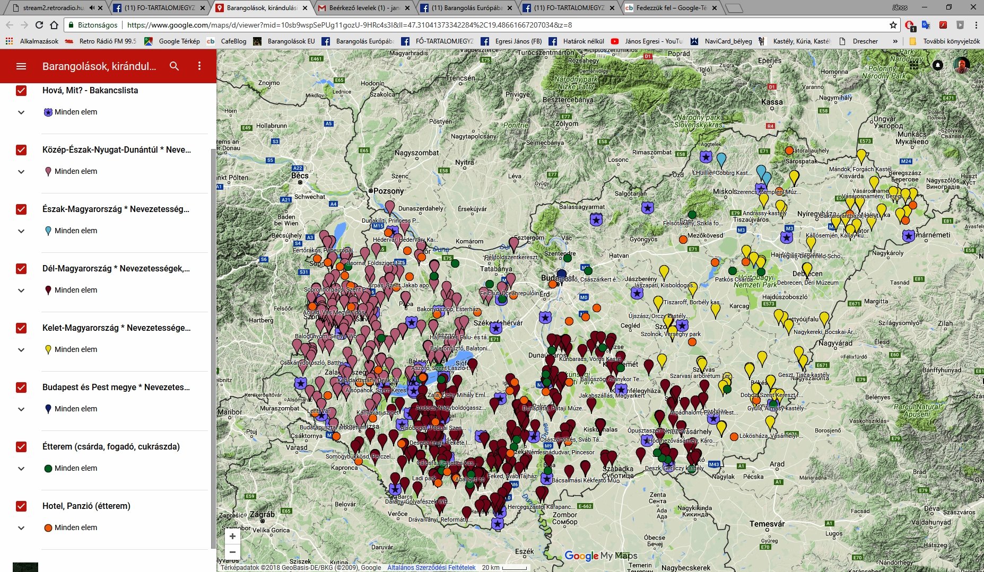Image resolution: width=984 pixels, height=572 pixels.
Task: Expand the Étterem layer item list
Action: point(21,469)
